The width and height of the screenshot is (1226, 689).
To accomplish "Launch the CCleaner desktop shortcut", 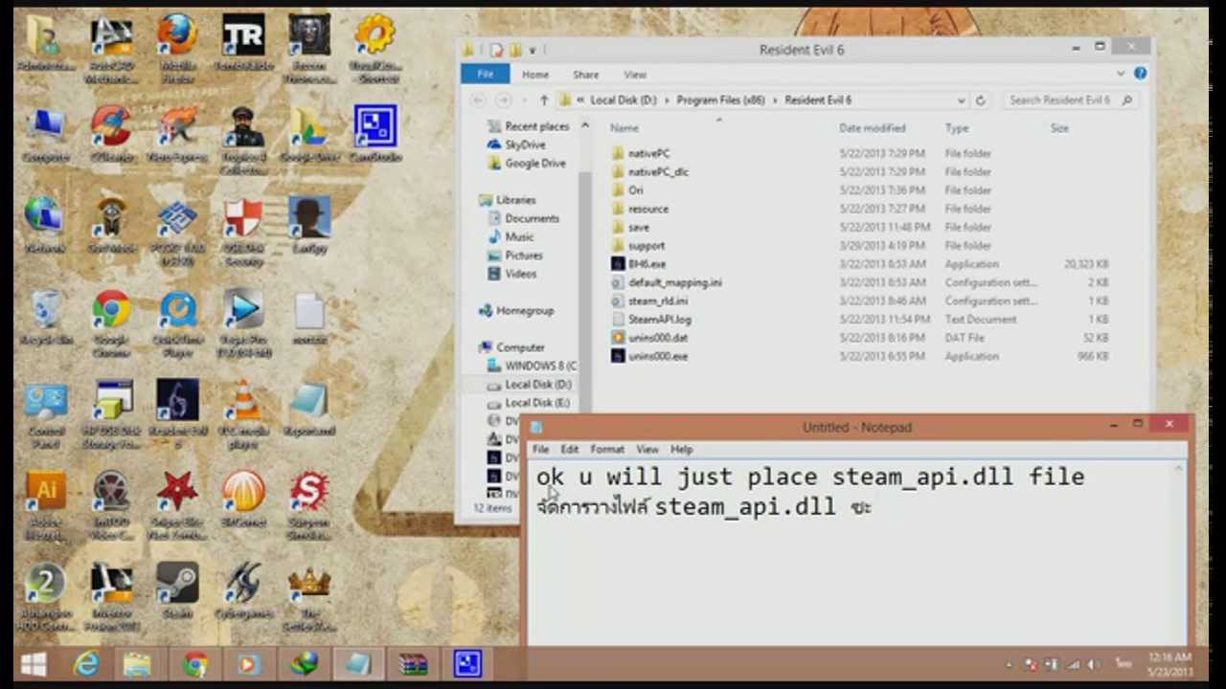I will coord(112,134).
